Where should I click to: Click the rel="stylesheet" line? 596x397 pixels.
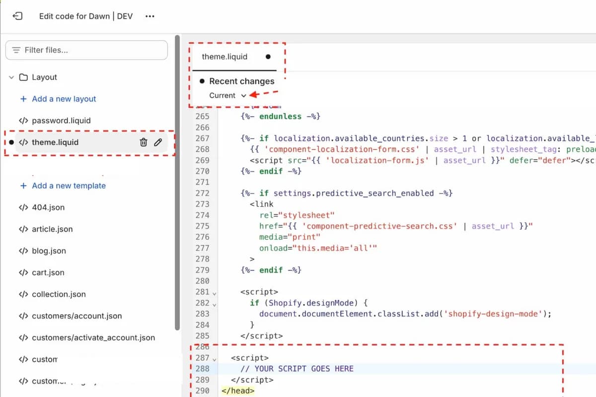point(297,215)
